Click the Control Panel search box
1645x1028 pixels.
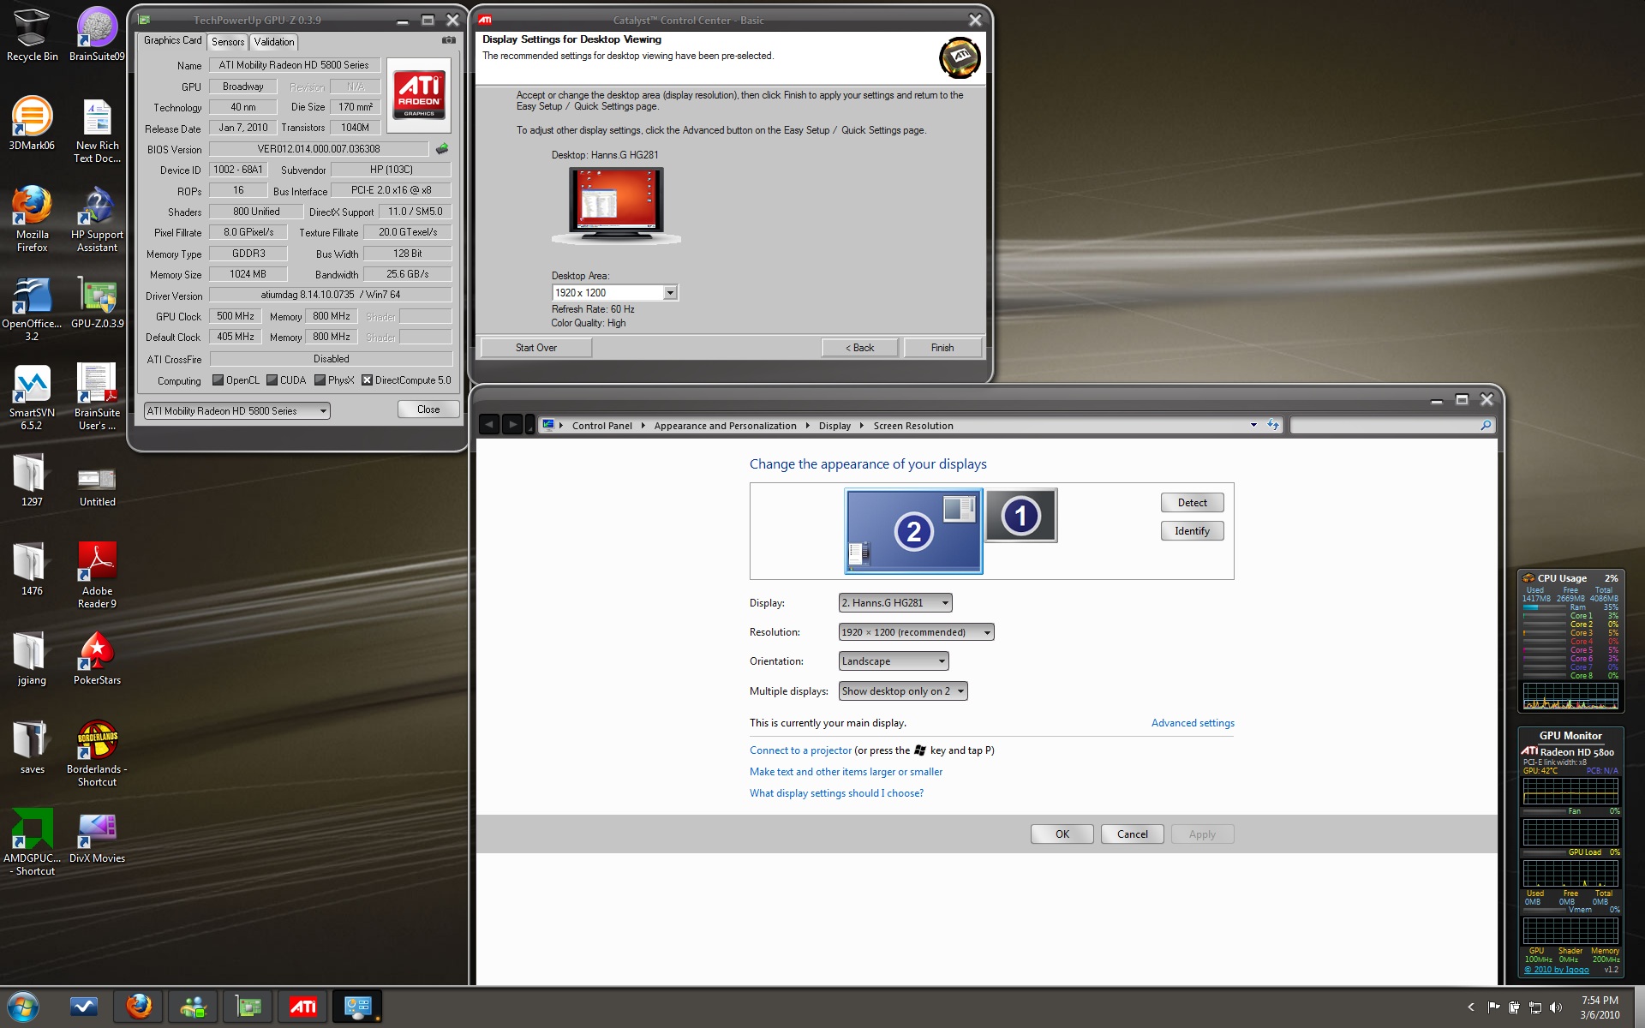point(1392,425)
